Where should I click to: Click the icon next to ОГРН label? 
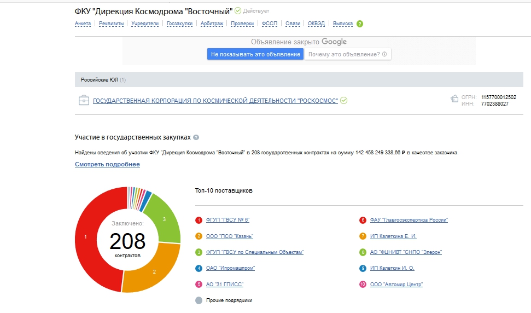pos(454,98)
